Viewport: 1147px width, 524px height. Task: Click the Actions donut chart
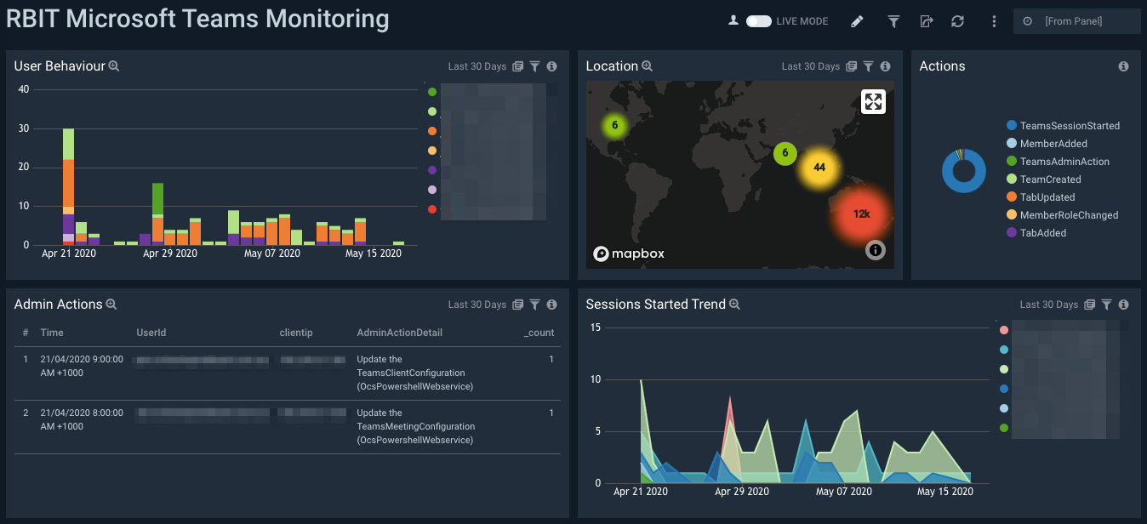pyautogui.click(x=963, y=171)
